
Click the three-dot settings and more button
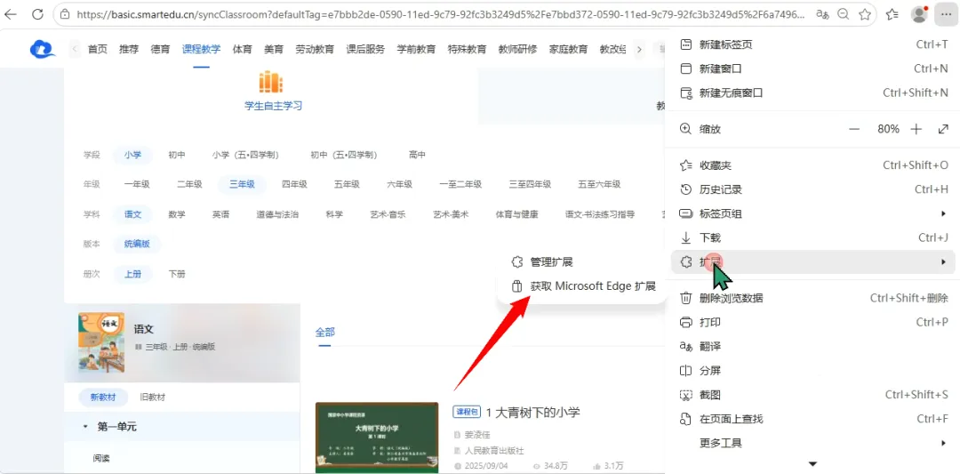pos(945,14)
